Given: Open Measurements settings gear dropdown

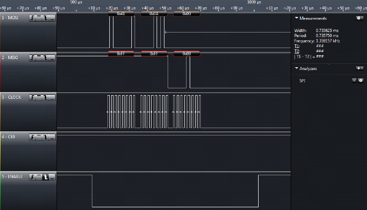Looking at the screenshot, I should point(359,18).
